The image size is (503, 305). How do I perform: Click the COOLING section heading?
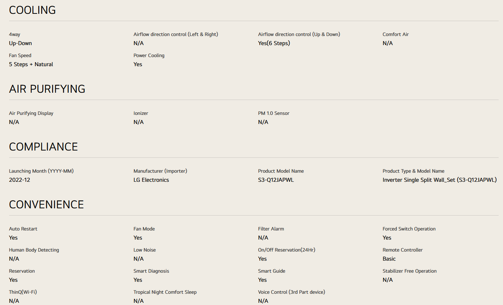(x=32, y=10)
